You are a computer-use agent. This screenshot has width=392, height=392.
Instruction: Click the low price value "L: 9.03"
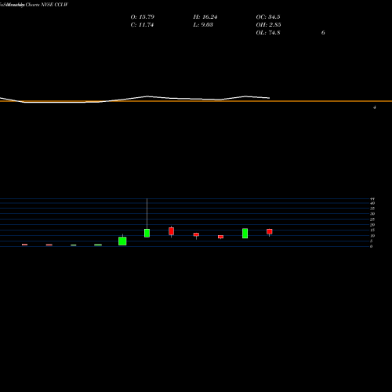[203, 25]
